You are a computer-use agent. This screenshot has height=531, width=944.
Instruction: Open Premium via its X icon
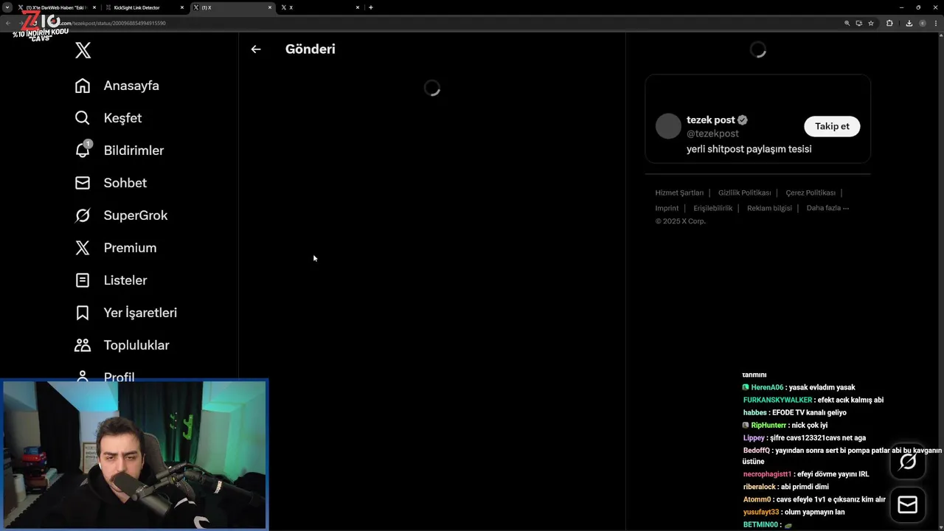83,248
